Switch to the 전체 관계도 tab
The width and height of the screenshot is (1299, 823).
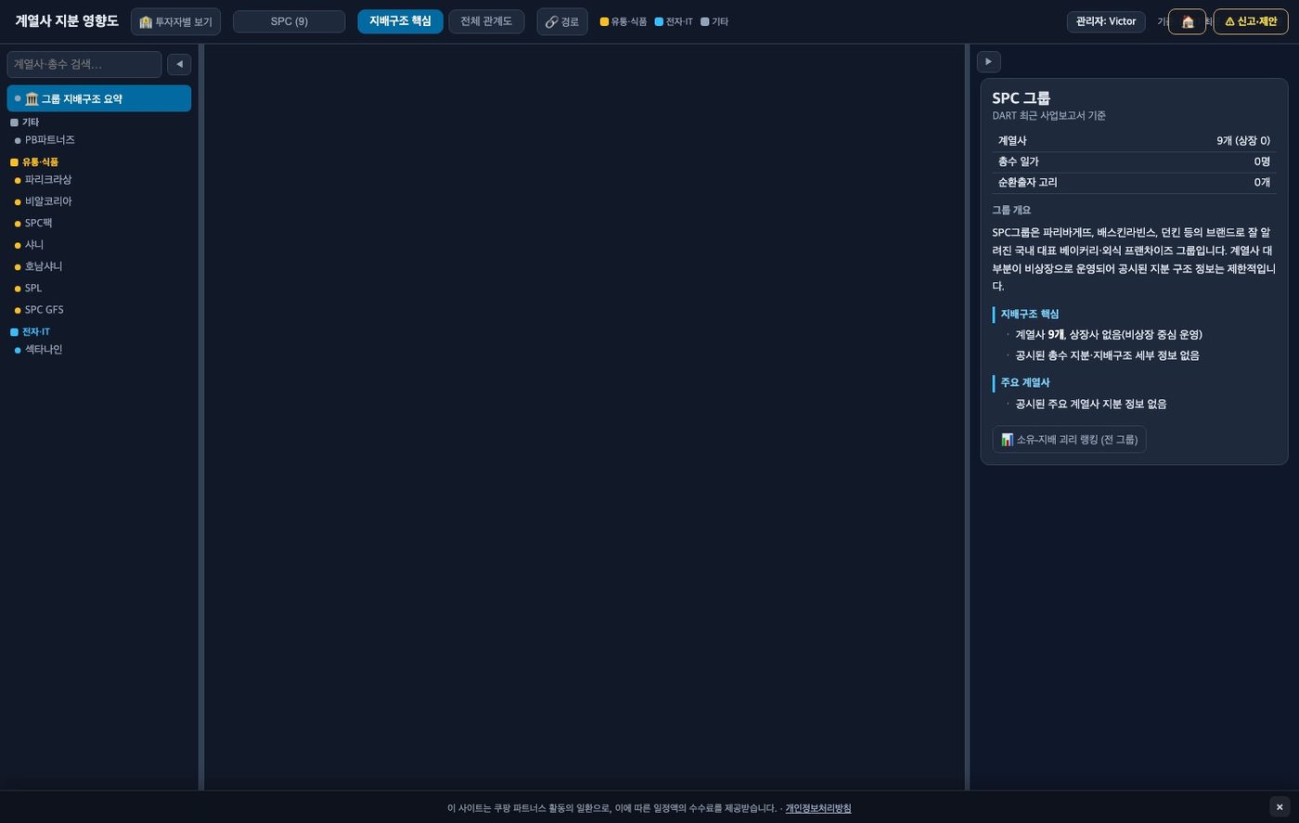pos(486,21)
